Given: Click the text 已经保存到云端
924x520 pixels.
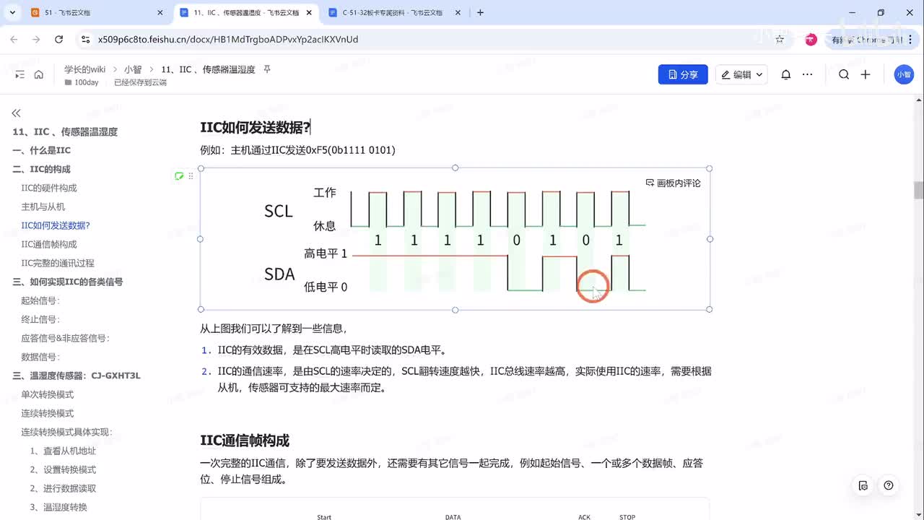Looking at the screenshot, I should [140, 82].
